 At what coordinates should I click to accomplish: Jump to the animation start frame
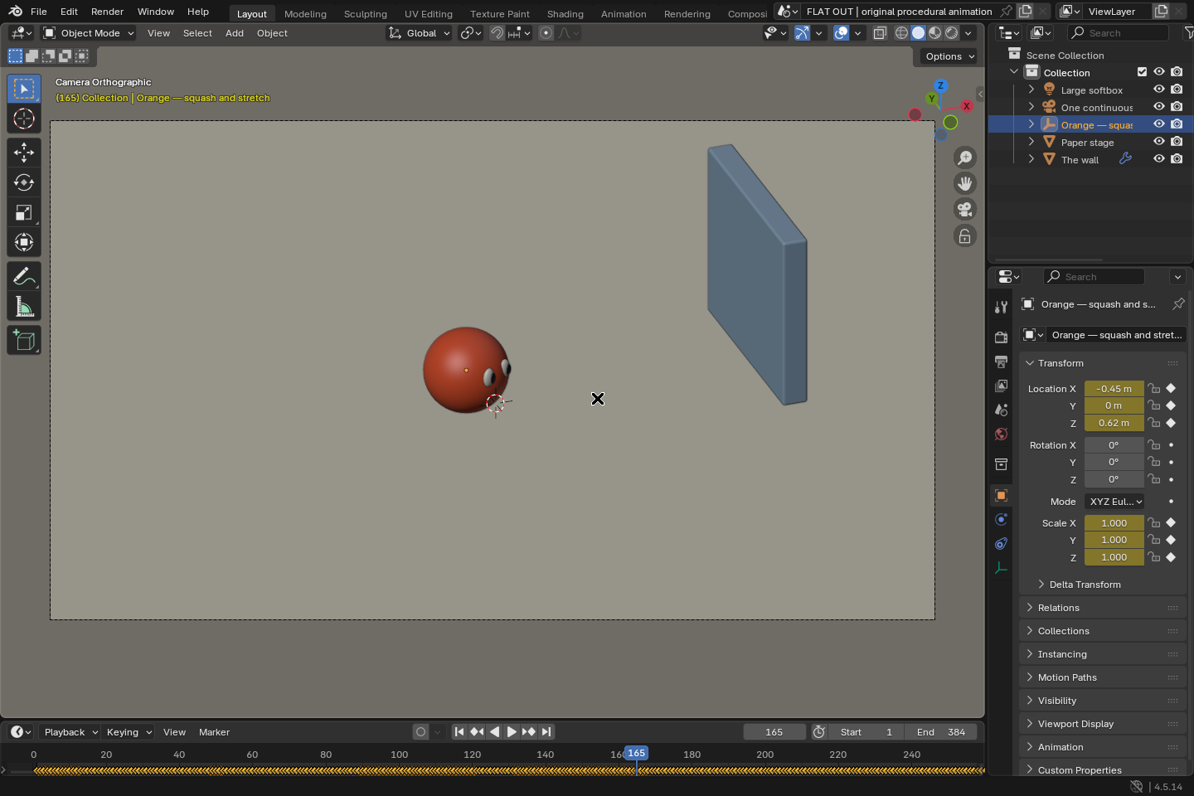point(459,732)
